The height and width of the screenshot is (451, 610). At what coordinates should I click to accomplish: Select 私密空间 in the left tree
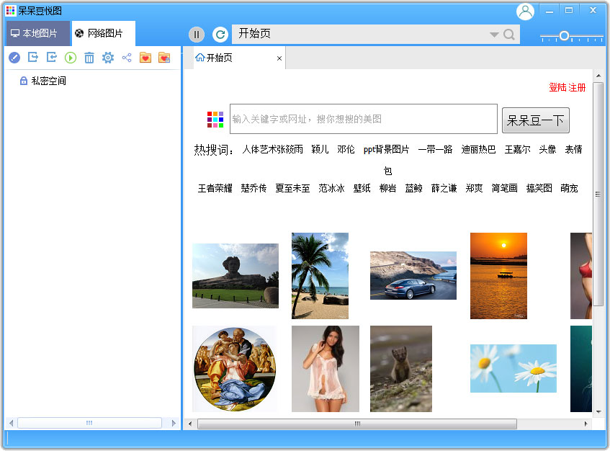click(42, 81)
